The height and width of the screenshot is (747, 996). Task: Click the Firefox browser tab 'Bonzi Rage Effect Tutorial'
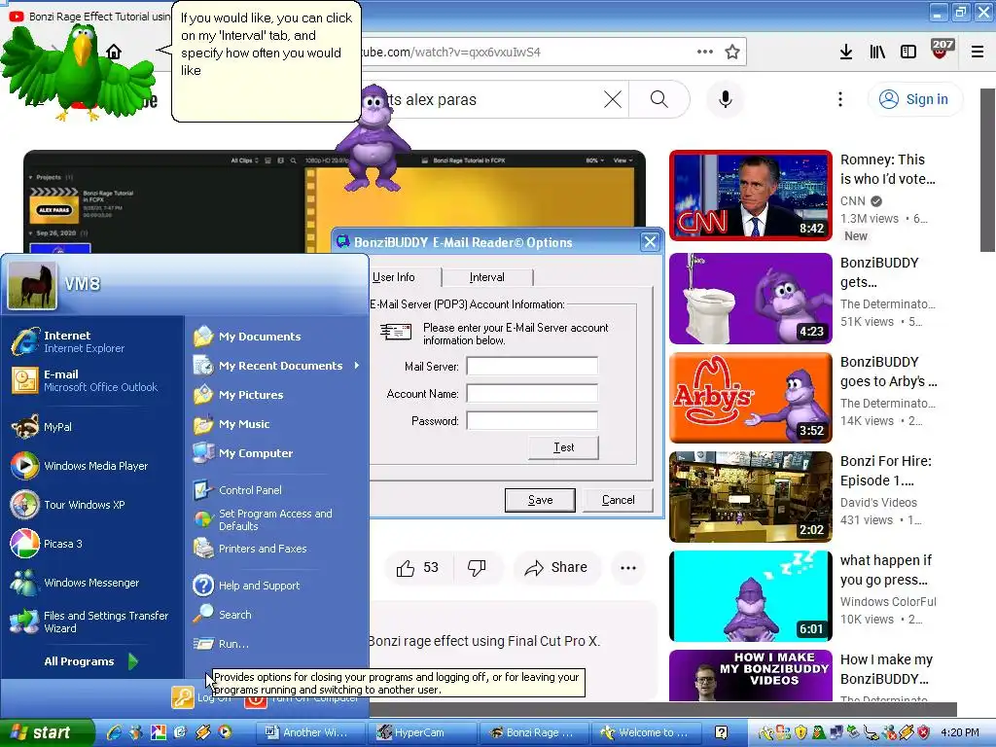coord(90,17)
